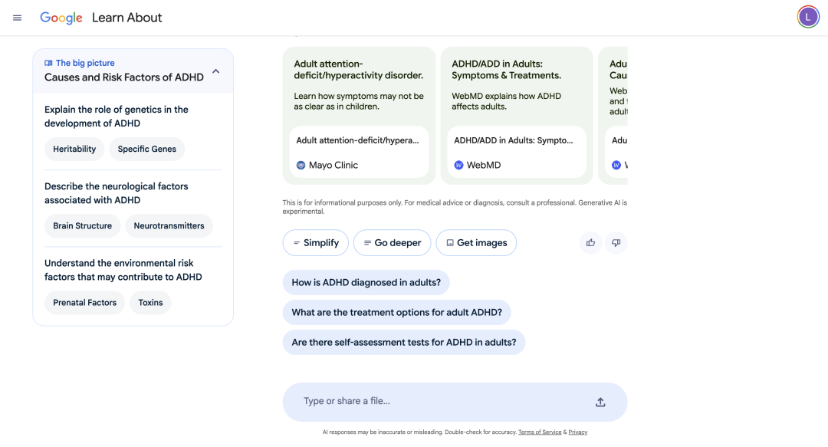Open the user account avatar

(x=808, y=17)
